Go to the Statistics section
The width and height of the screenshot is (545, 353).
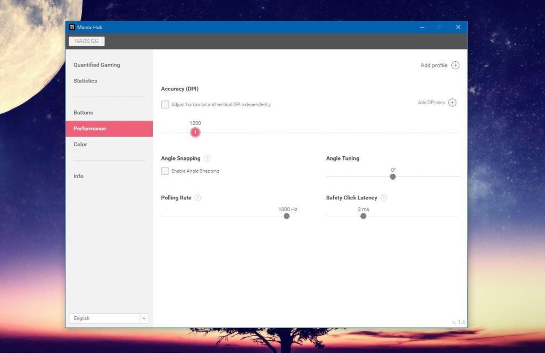tap(85, 81)
